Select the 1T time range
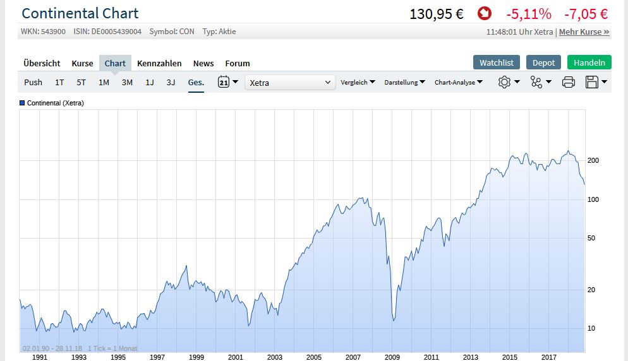 [59, 82]
